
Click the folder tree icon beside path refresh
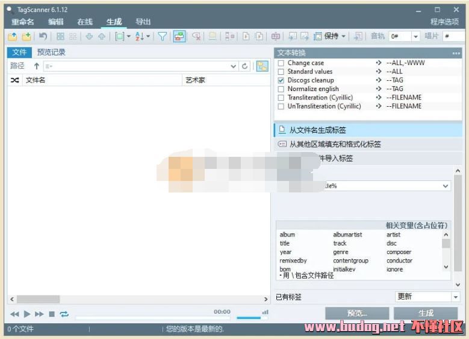(262, 66)
